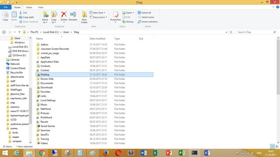The height and width of the screenshot is (157, 280).
Task: Click the navigation pane scrollbar thumb
Action: 30,106
